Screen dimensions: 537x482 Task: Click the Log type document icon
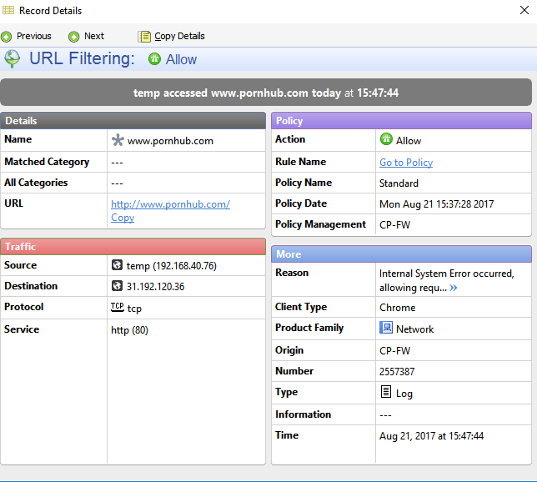(x=385, y=391)
